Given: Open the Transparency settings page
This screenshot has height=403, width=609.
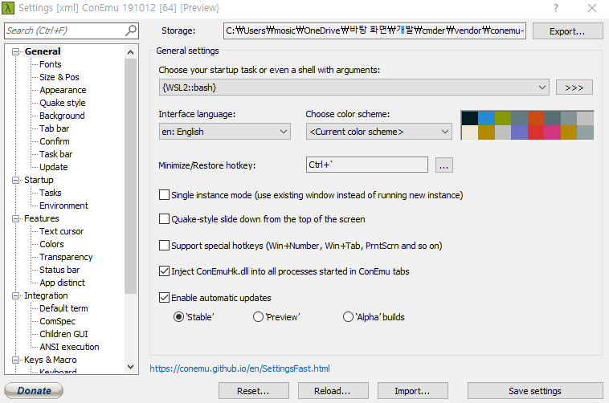Looking at the screenshot, I should [x=66, y=257].
